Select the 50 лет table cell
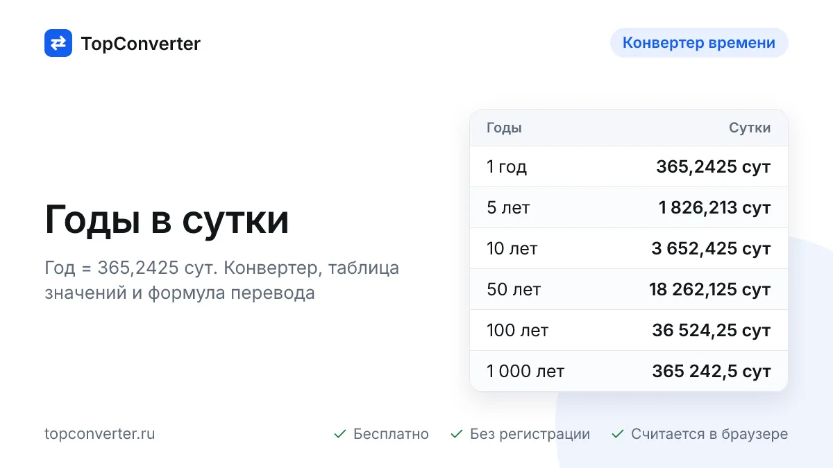Screen dimensions: 833x468 coord(514,290)
